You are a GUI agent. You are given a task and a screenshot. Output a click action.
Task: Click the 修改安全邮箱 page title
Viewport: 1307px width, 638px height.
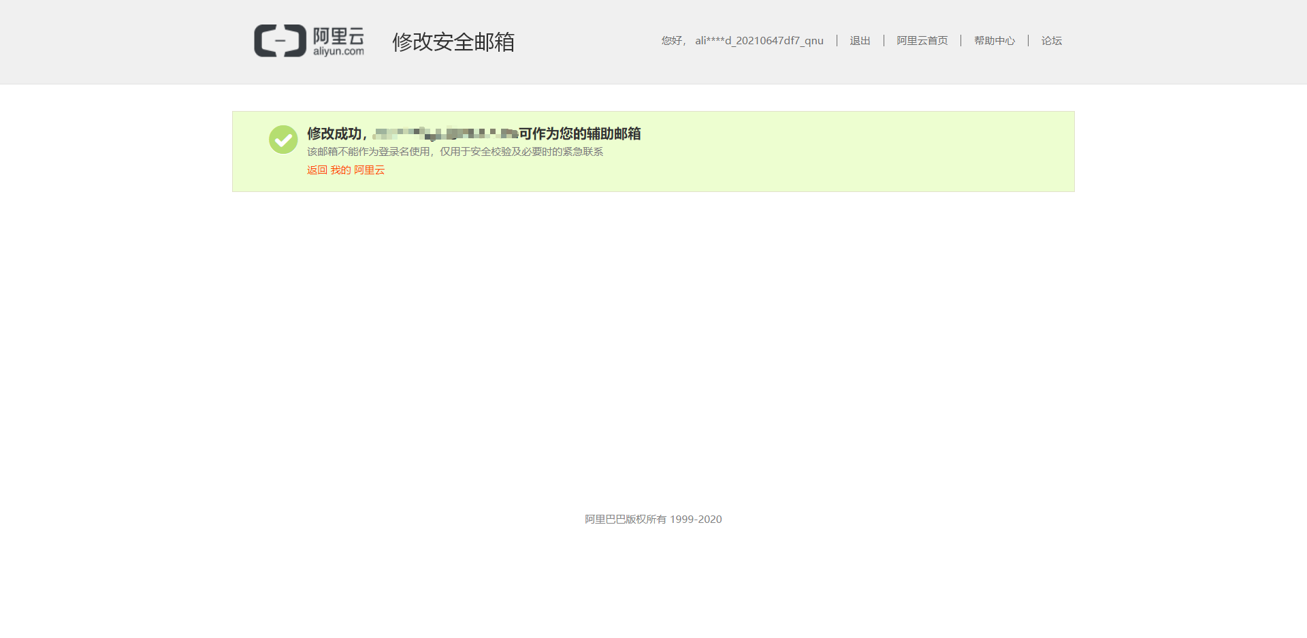point(453,42)
